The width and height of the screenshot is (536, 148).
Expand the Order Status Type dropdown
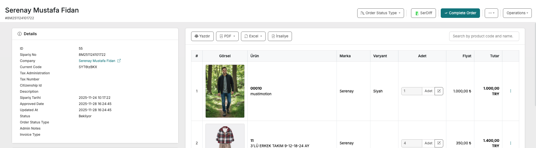coord(380,13)
